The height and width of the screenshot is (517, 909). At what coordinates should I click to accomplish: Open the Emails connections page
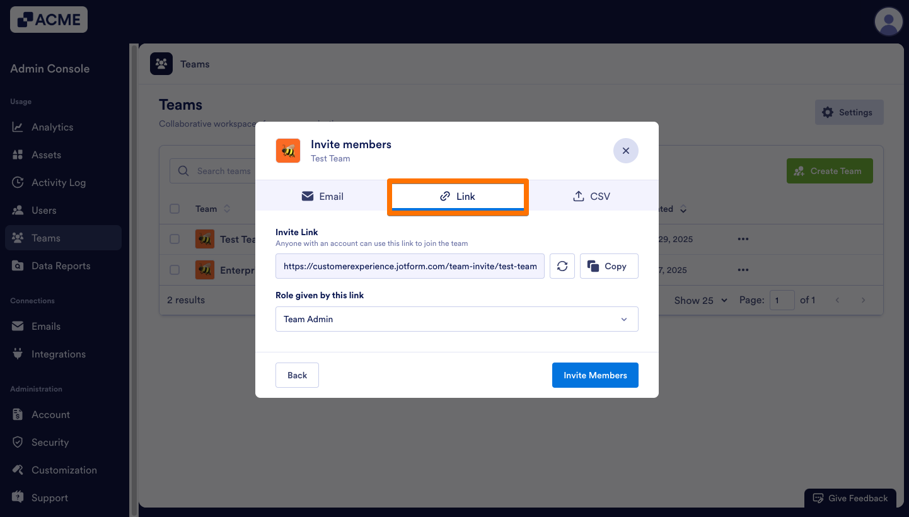tap(45, 326)
